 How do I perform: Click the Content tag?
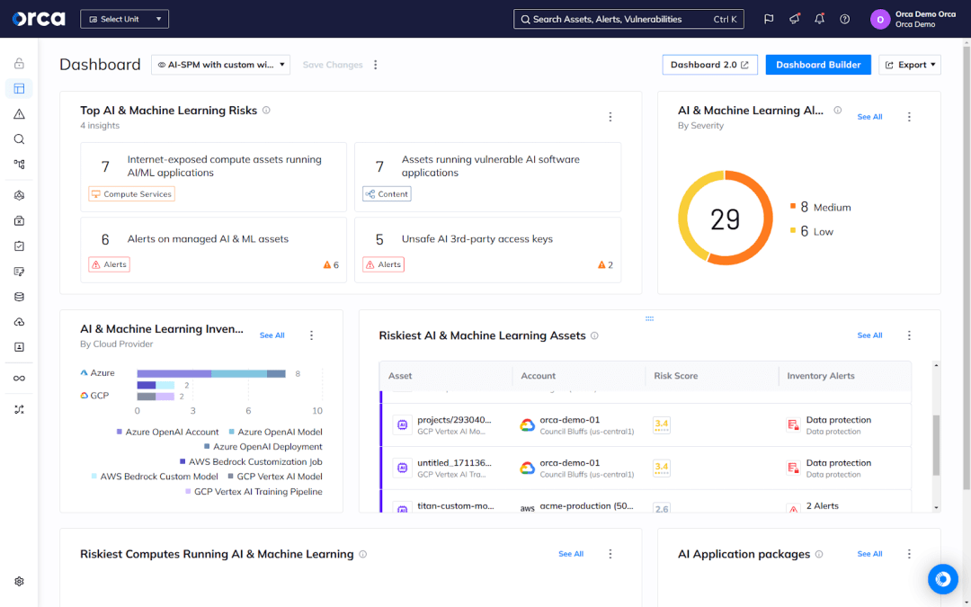[387, 194]
